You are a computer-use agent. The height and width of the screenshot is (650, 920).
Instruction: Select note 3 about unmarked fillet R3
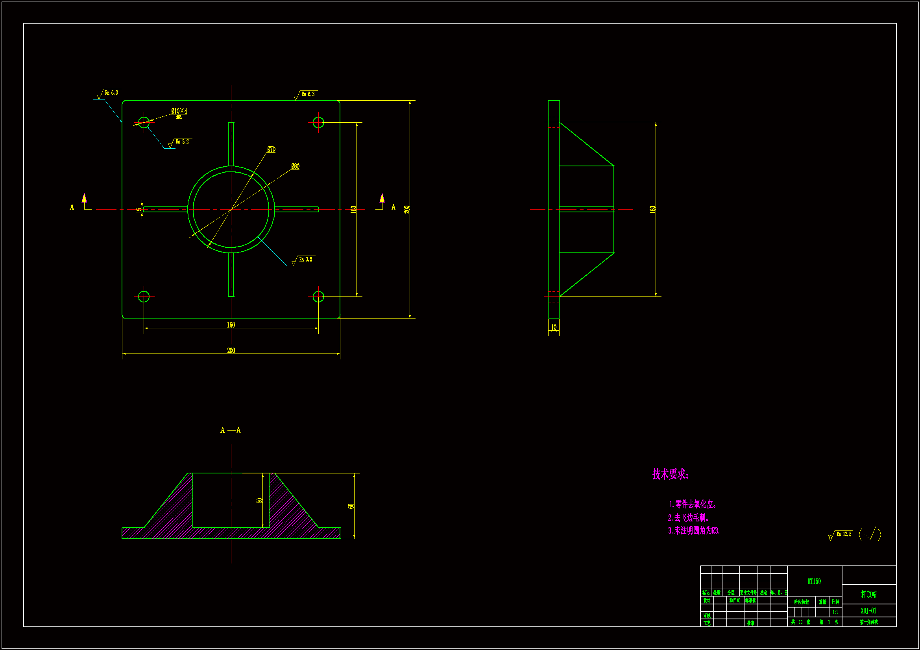(694, 530)
